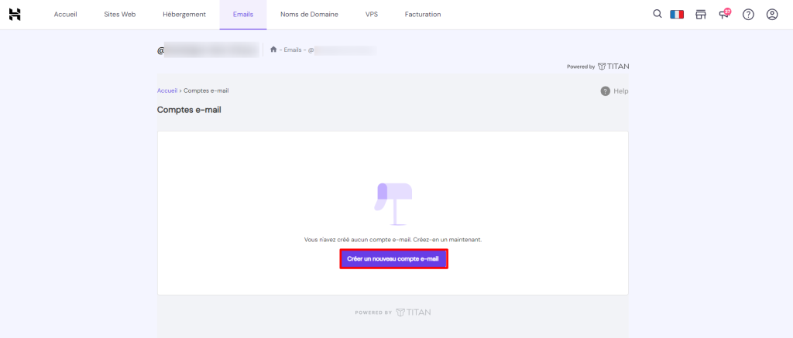Open the user profile account icon
Screen dimensions: 793x338
pyautogui.click(x=771, y=14)
